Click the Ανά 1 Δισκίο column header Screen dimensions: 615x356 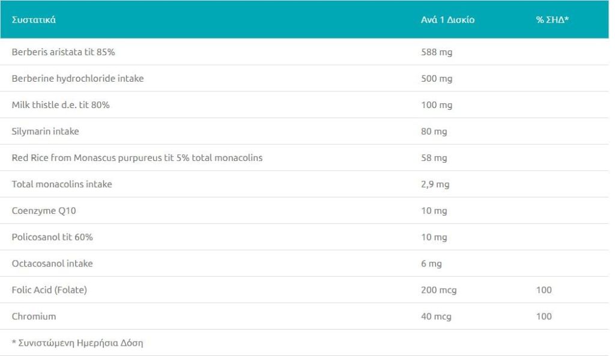pyautogui.click(x=447, y=20)
